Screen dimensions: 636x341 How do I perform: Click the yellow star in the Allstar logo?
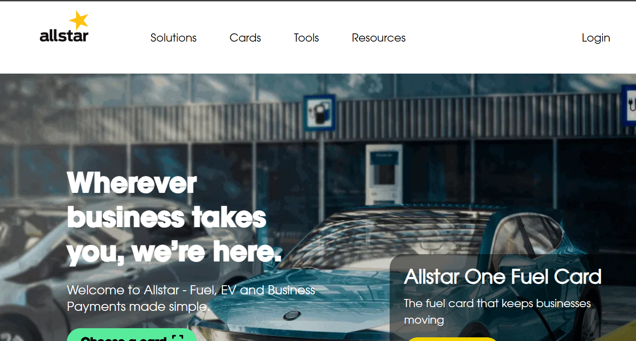[78, 21]
